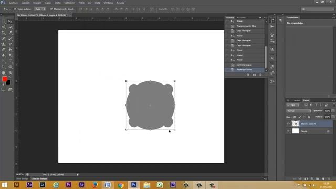Switch to the Acciones tab
Viewport: 336px width, 189px height.
tap(241, 17)
